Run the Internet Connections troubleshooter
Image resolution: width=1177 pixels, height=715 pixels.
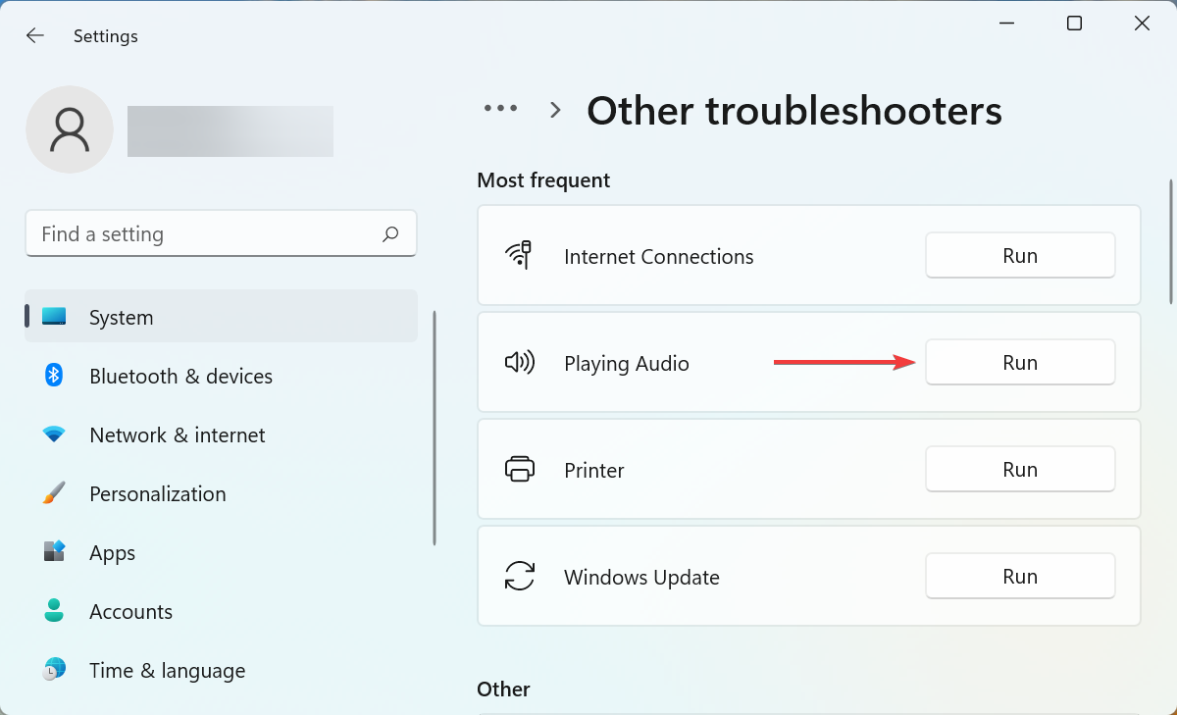coord(1020,256)
